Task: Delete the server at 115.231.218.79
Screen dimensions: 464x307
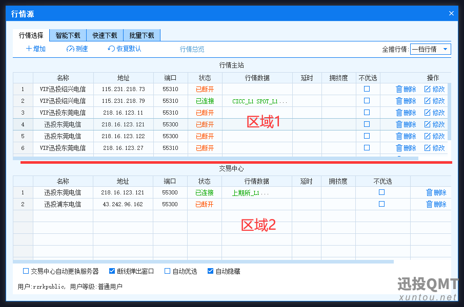Action: (x=406, y=101)
